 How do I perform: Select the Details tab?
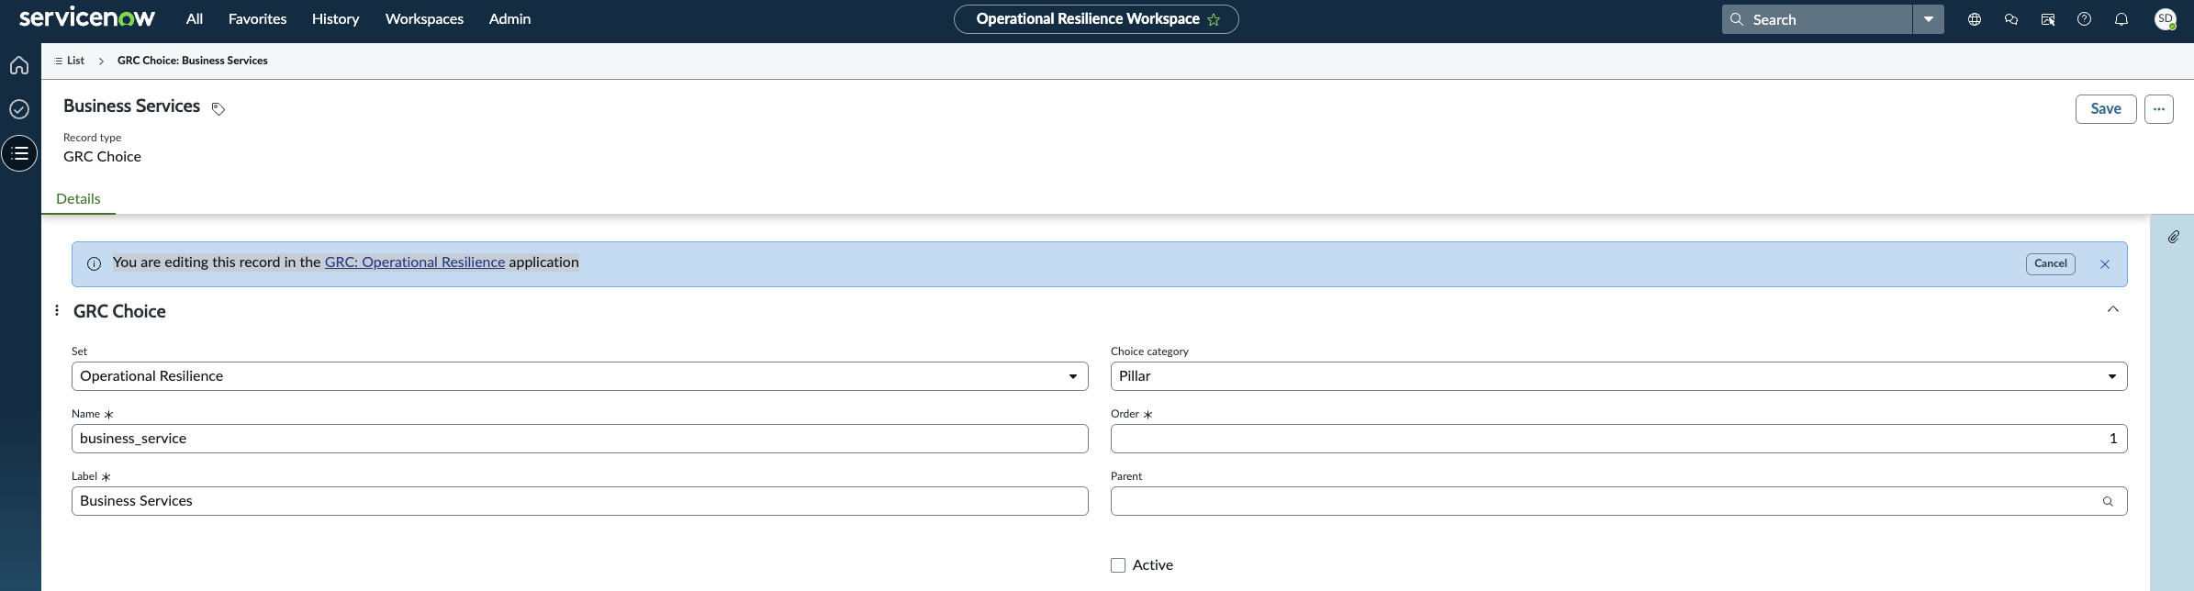(x=78, y=199)
